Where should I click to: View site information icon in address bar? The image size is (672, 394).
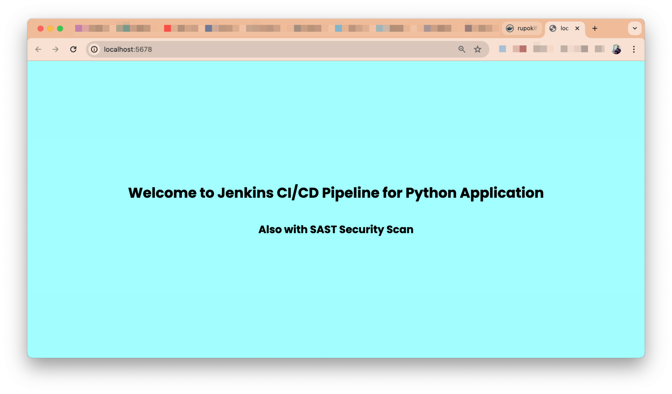click(x=94, y=49)
